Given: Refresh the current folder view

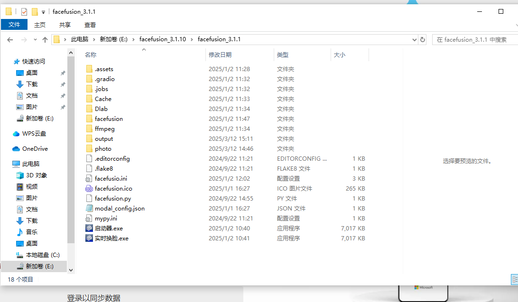Looking at the screenshot, I should pos(423,40).
